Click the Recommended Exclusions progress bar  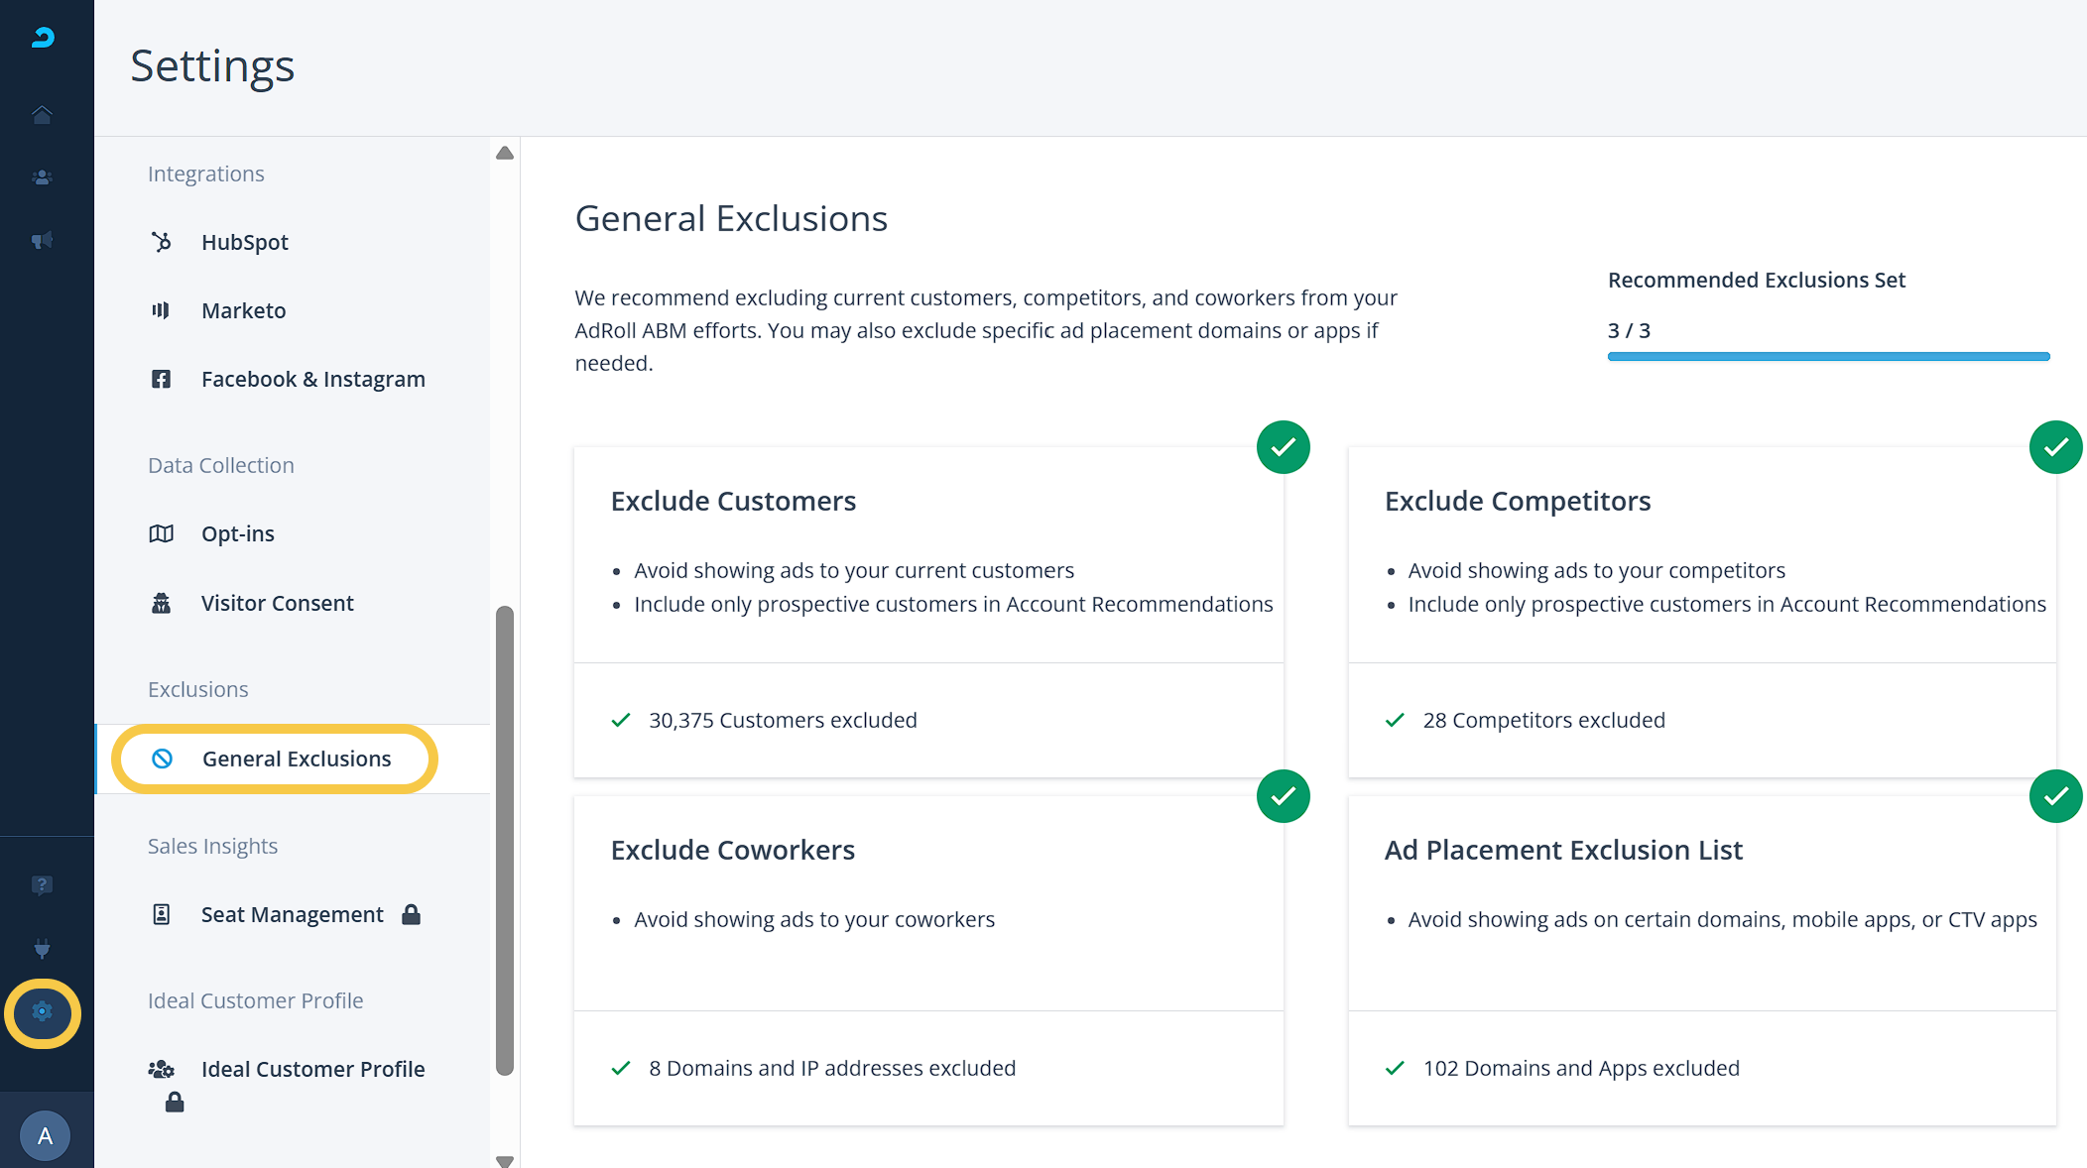(1828, 356)
